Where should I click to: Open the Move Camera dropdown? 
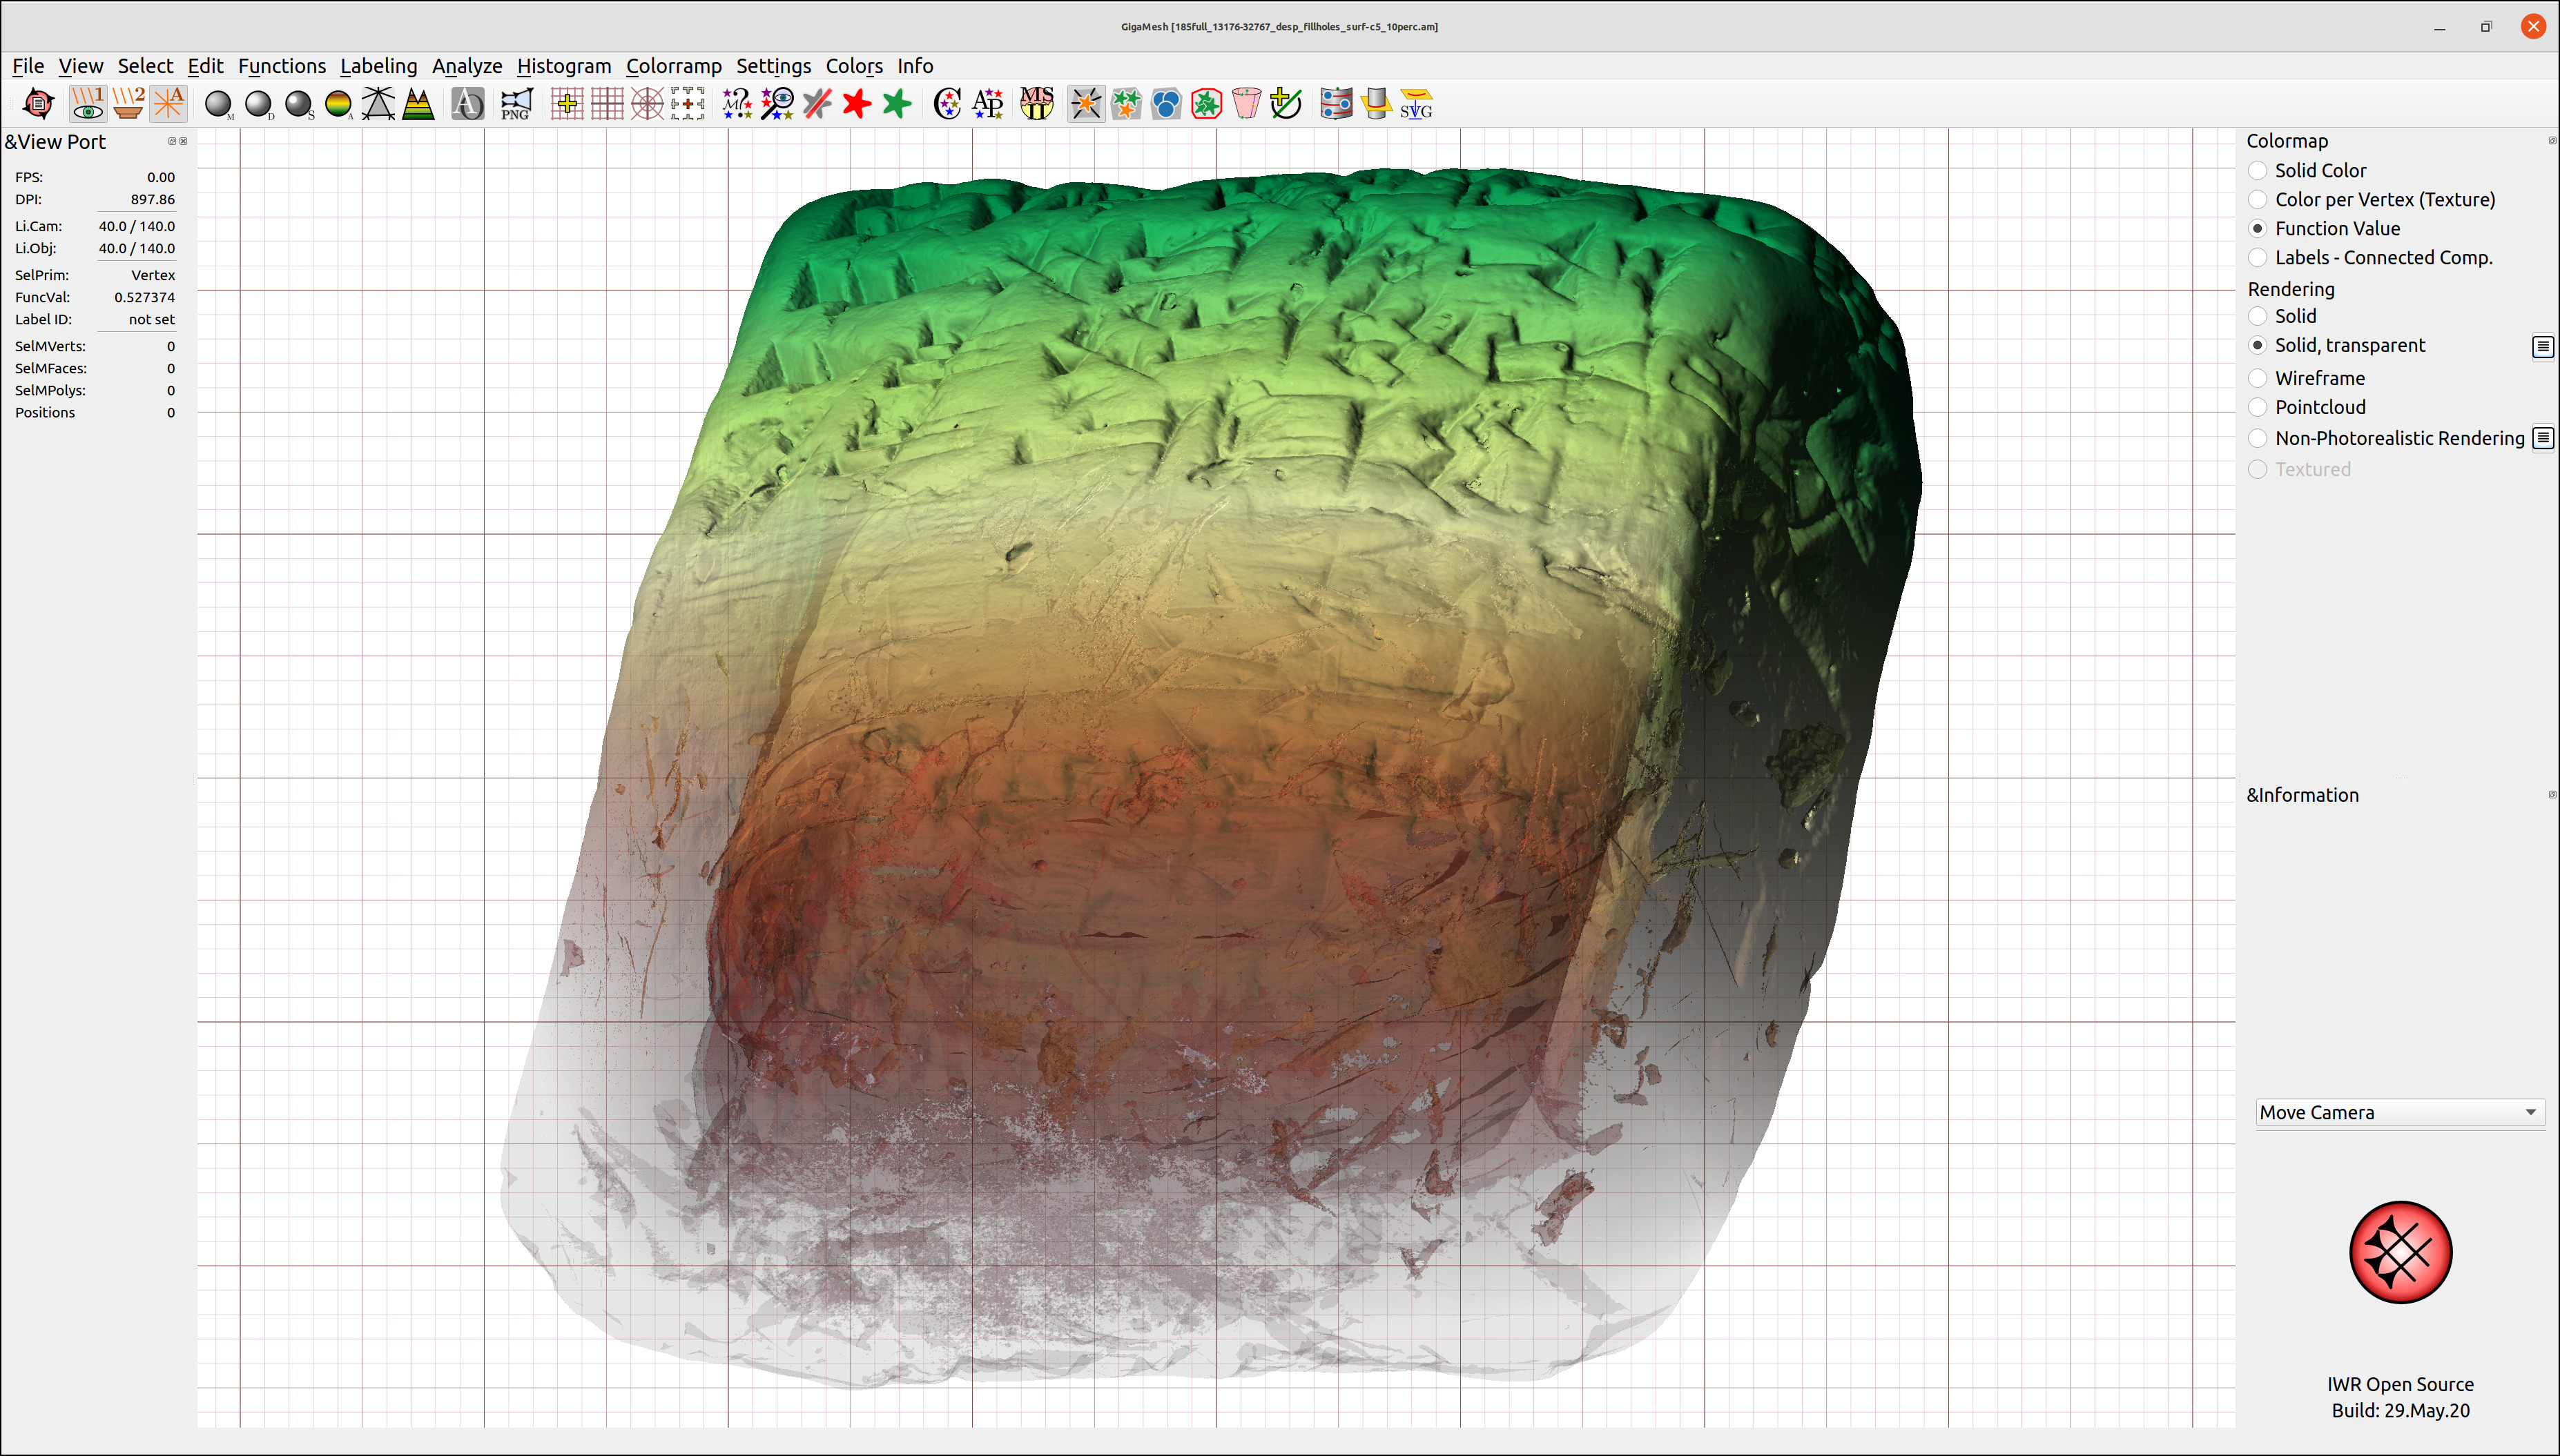tap(2399, 1112)
